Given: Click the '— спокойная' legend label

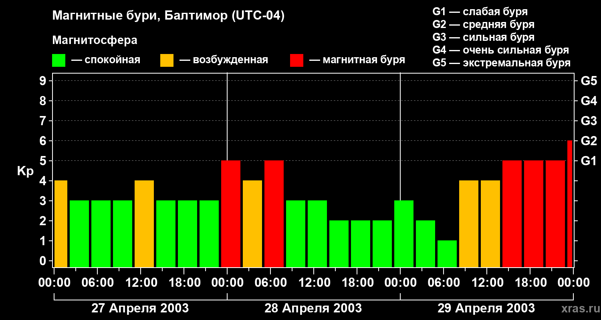Looking at the screenshot, I should click(106, 60).
